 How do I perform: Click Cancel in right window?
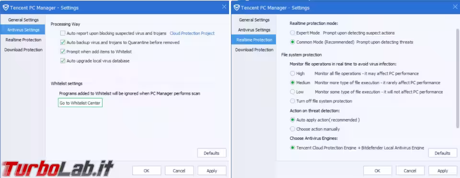coord(410,171)
